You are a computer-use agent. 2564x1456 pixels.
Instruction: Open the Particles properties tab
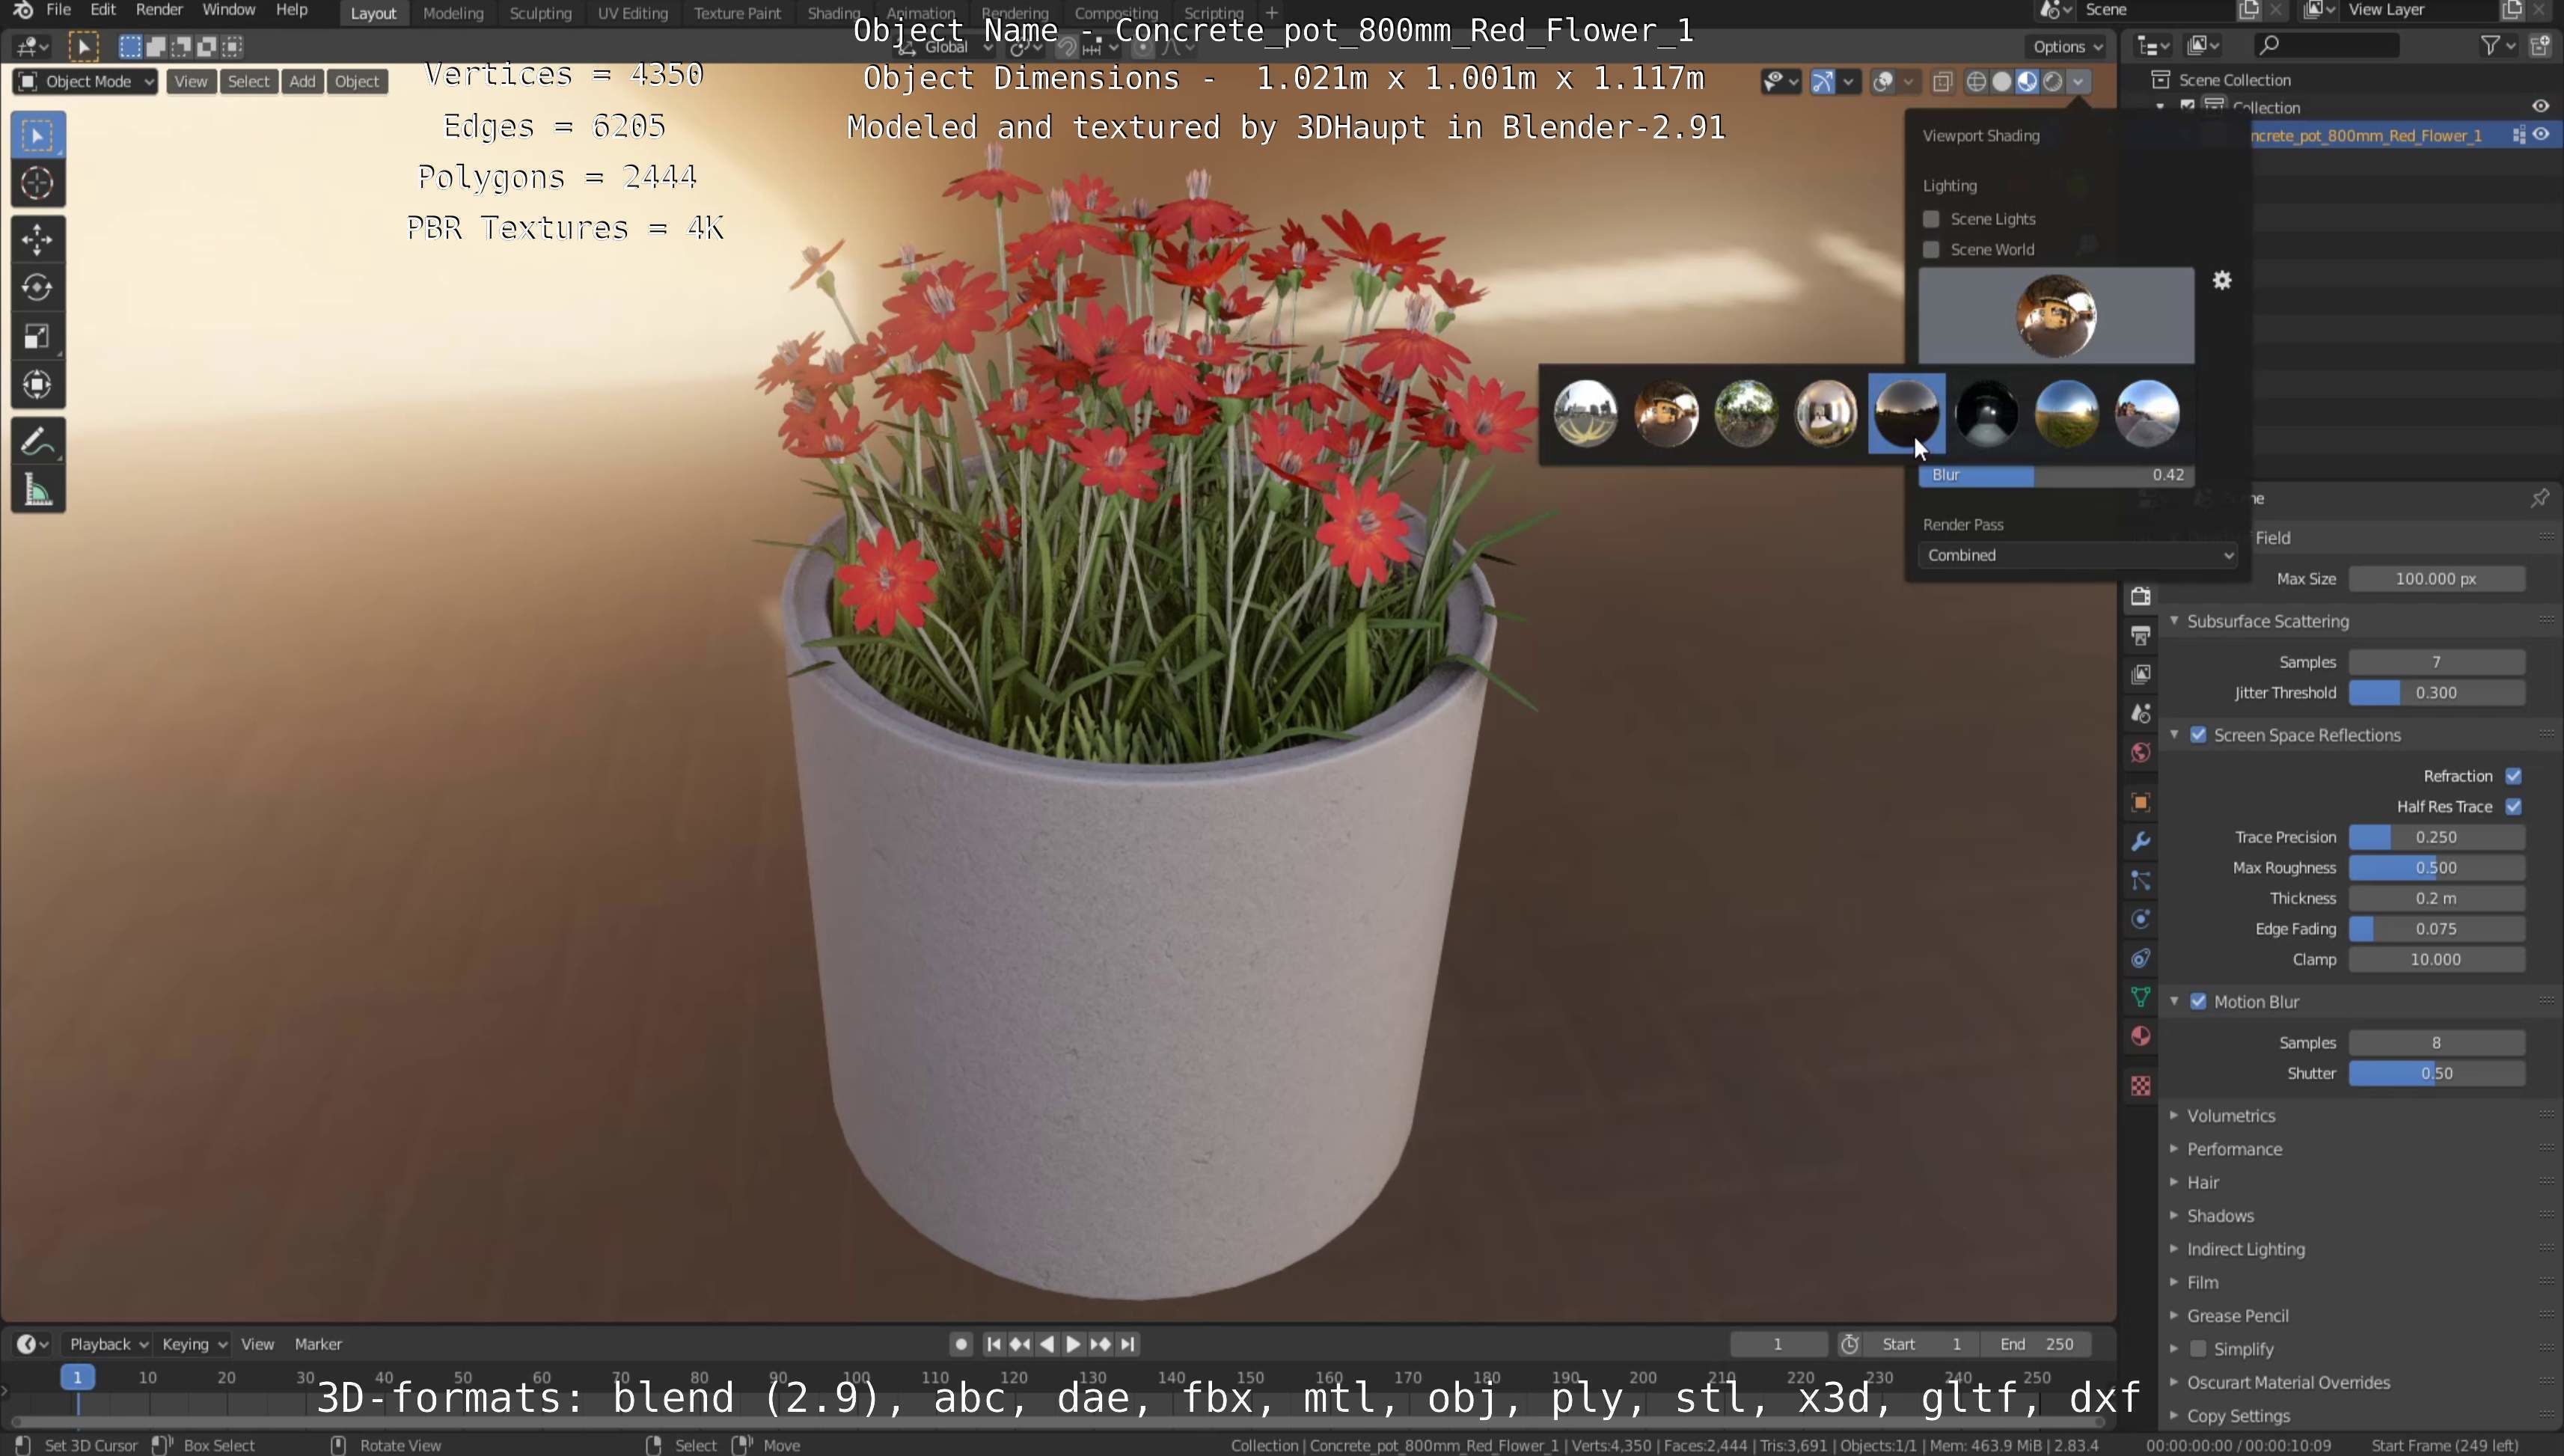pos(2140,880)
